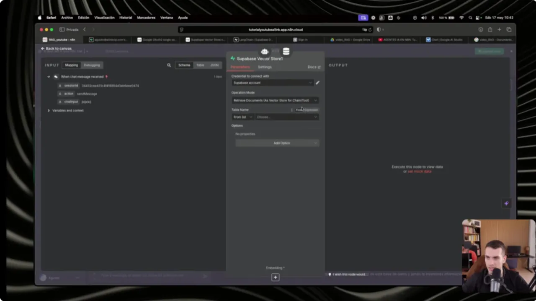
Task: Edit the Supabase account credential with pencil icon
Action: tap(317, 83)
